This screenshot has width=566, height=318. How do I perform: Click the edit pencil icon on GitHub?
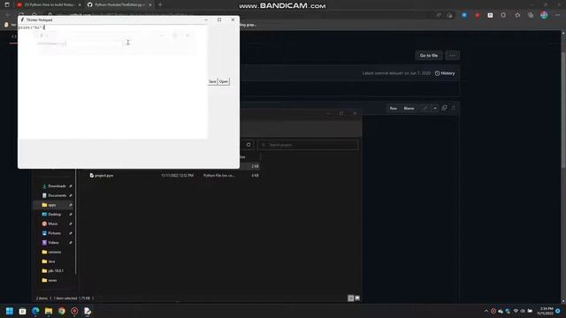pos(425,108)
